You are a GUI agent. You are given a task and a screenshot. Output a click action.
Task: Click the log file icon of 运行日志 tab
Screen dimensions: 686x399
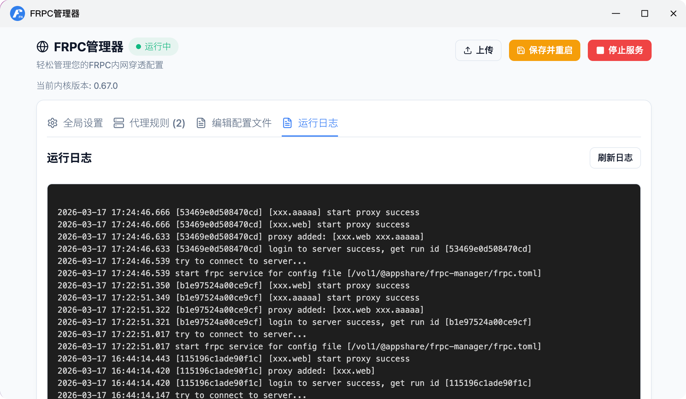[287, 123]
